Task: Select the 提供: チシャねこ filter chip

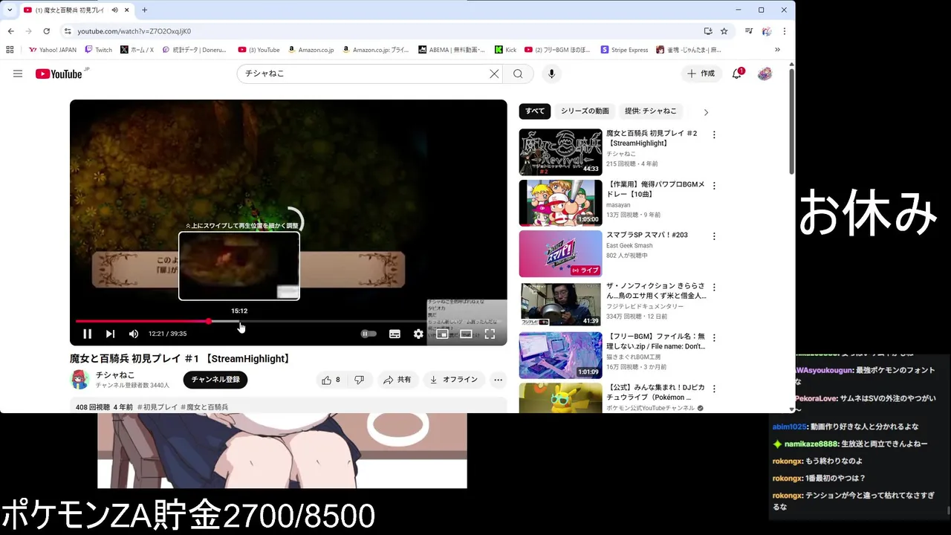Action: (651, 111)
